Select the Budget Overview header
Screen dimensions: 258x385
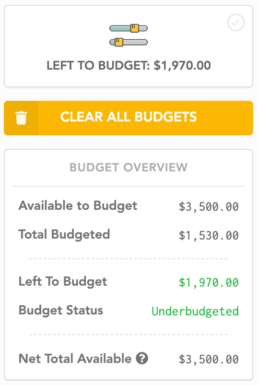129,168
